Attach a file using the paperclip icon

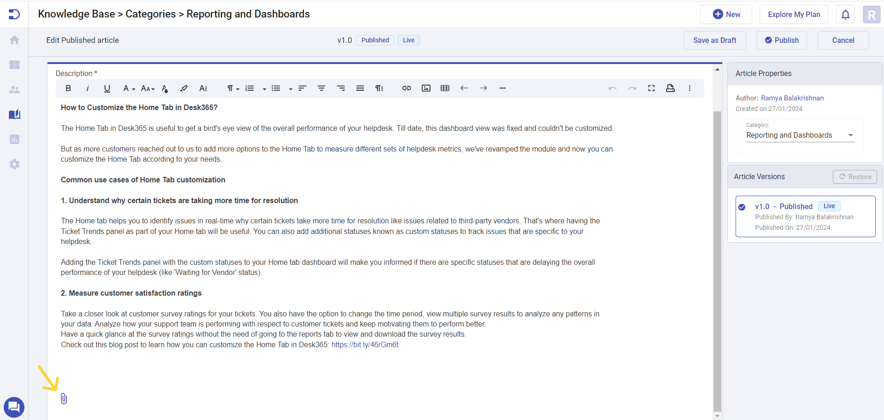(x=63, y=398)
